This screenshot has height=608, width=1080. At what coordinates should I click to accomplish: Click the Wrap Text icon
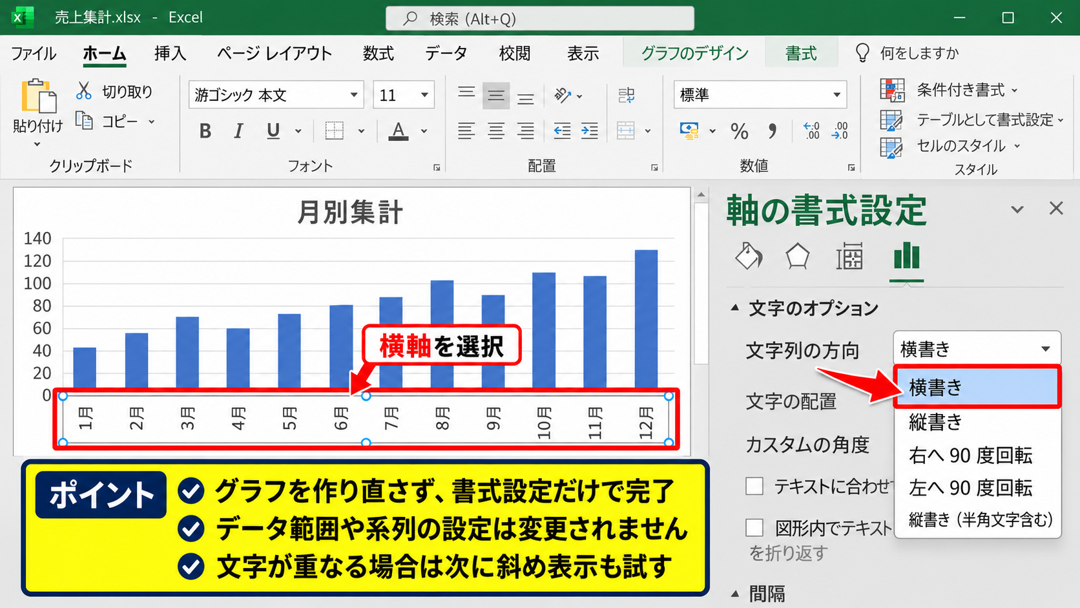click(x=626, y=96)
